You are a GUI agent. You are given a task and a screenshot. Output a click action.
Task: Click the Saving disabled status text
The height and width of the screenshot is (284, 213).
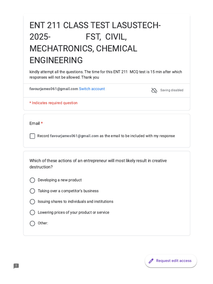pos(172,90)
